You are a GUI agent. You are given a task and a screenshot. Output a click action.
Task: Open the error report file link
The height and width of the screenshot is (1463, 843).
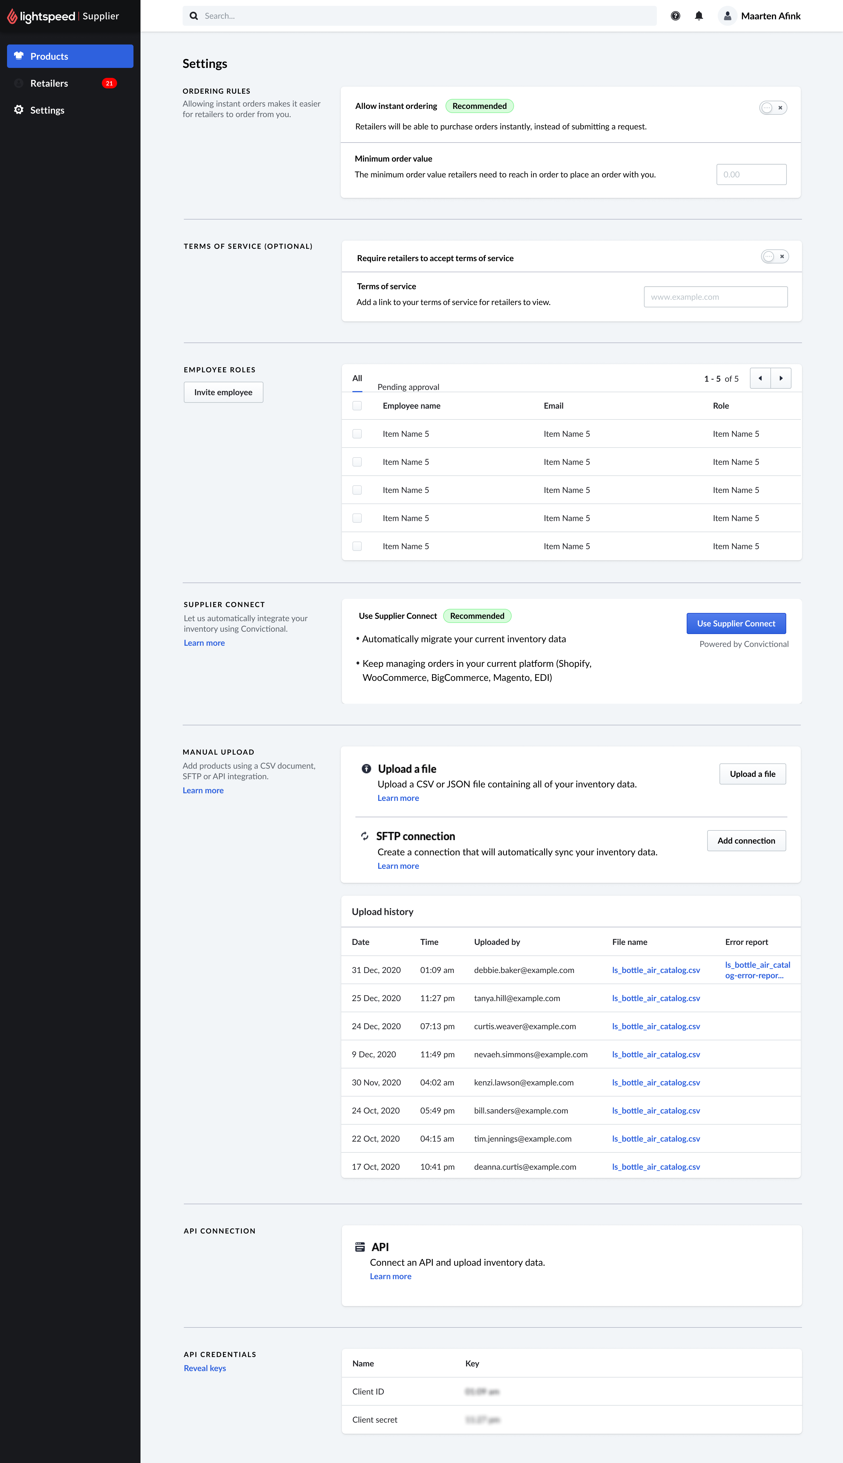(x=757, y=970)
